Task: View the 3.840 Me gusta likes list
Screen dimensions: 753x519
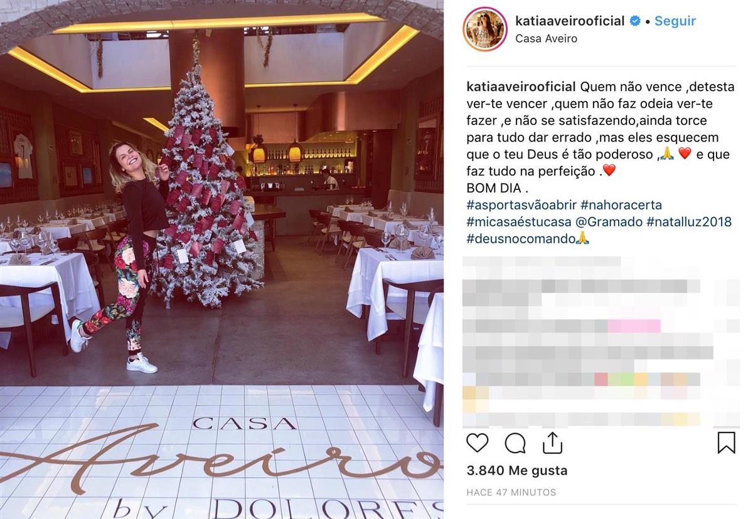Action: (x=517, y=470)
